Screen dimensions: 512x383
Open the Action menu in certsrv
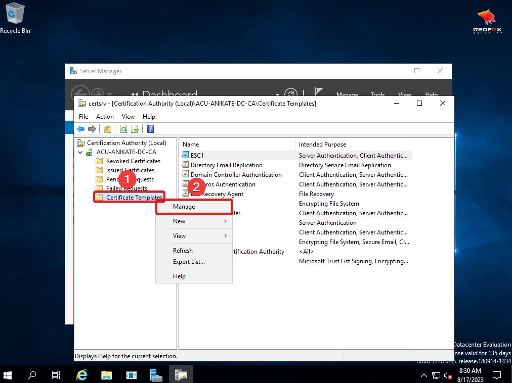point(105,117)
